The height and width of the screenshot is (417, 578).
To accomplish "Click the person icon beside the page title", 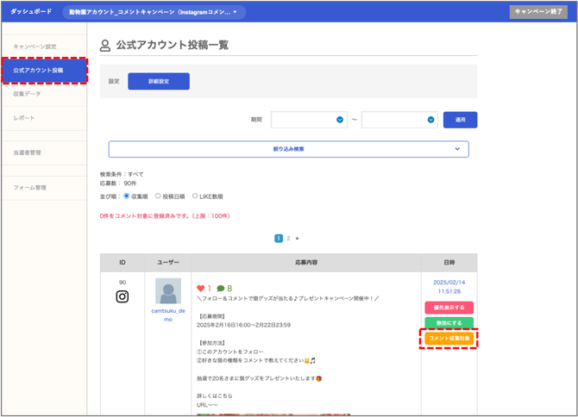I will click(x=105, y=46).
